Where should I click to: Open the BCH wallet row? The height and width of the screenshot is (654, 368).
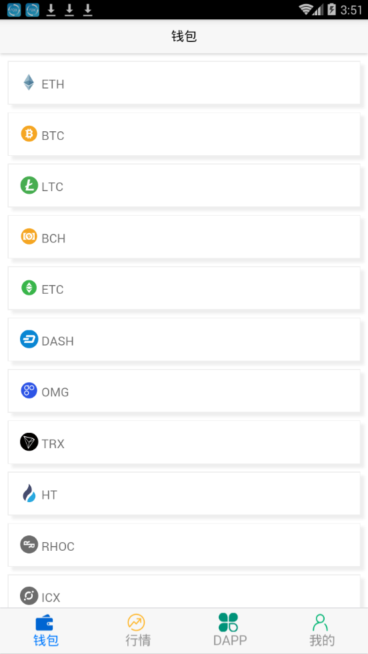(184, 237)
